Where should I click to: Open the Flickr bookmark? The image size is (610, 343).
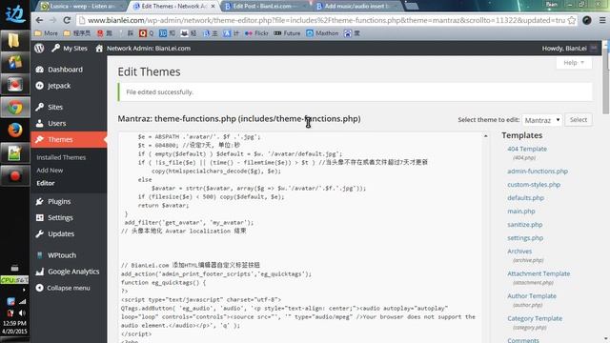pos(256,33)
